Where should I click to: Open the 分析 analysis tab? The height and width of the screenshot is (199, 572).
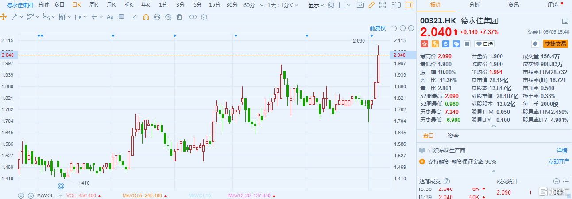point(475,4)
